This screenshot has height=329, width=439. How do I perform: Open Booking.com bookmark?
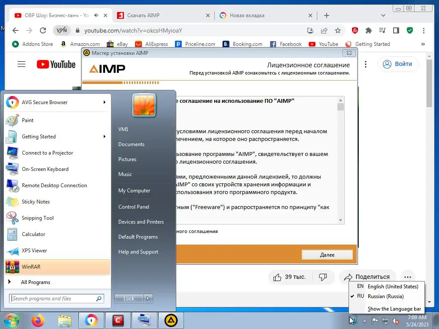click(x=243, y=44)
